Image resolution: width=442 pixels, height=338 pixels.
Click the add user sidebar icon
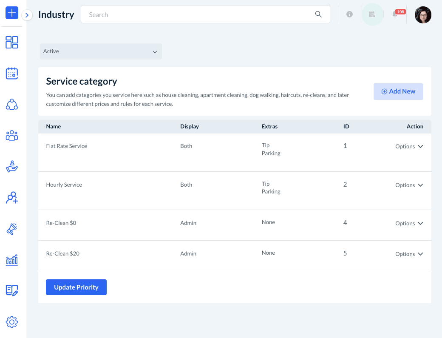[x=11, y=198]
